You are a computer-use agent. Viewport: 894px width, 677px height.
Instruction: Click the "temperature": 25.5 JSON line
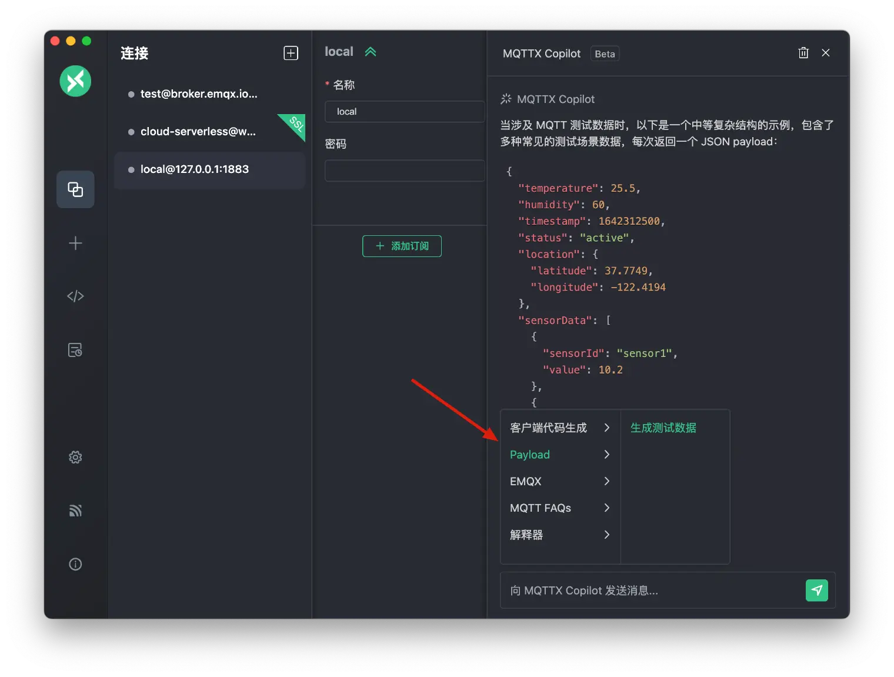579,188
